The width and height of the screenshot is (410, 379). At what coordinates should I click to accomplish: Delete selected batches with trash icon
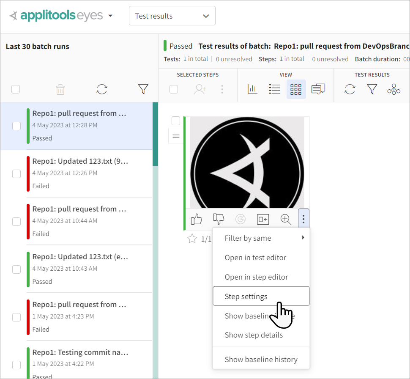(x=60, y=89)
